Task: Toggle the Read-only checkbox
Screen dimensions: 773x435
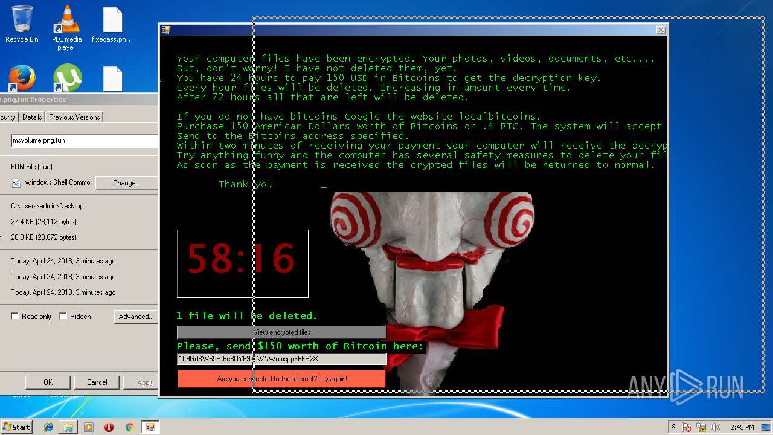Action: click(15, 317)
